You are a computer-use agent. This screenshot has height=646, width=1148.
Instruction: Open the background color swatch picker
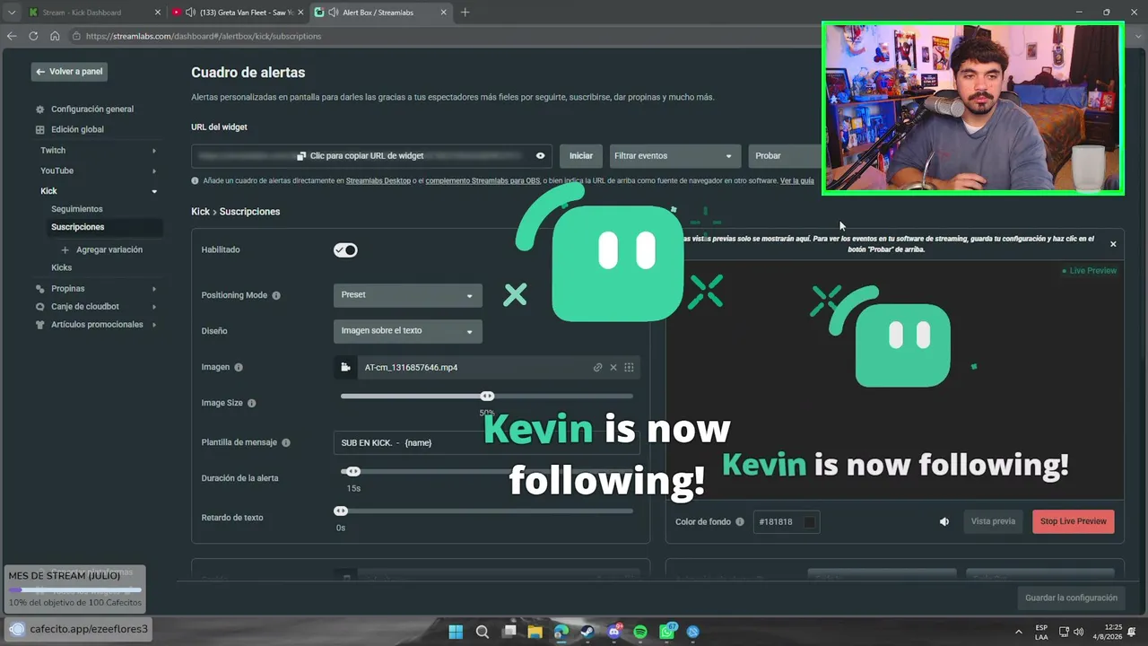[810, 522]
